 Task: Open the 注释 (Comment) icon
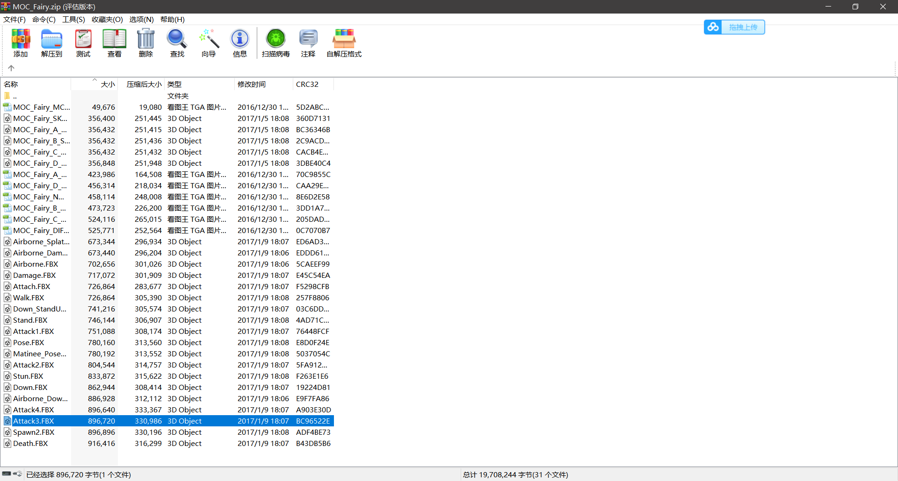308,43
